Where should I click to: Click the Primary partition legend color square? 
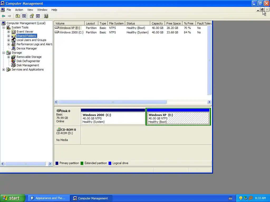(57, 163)
